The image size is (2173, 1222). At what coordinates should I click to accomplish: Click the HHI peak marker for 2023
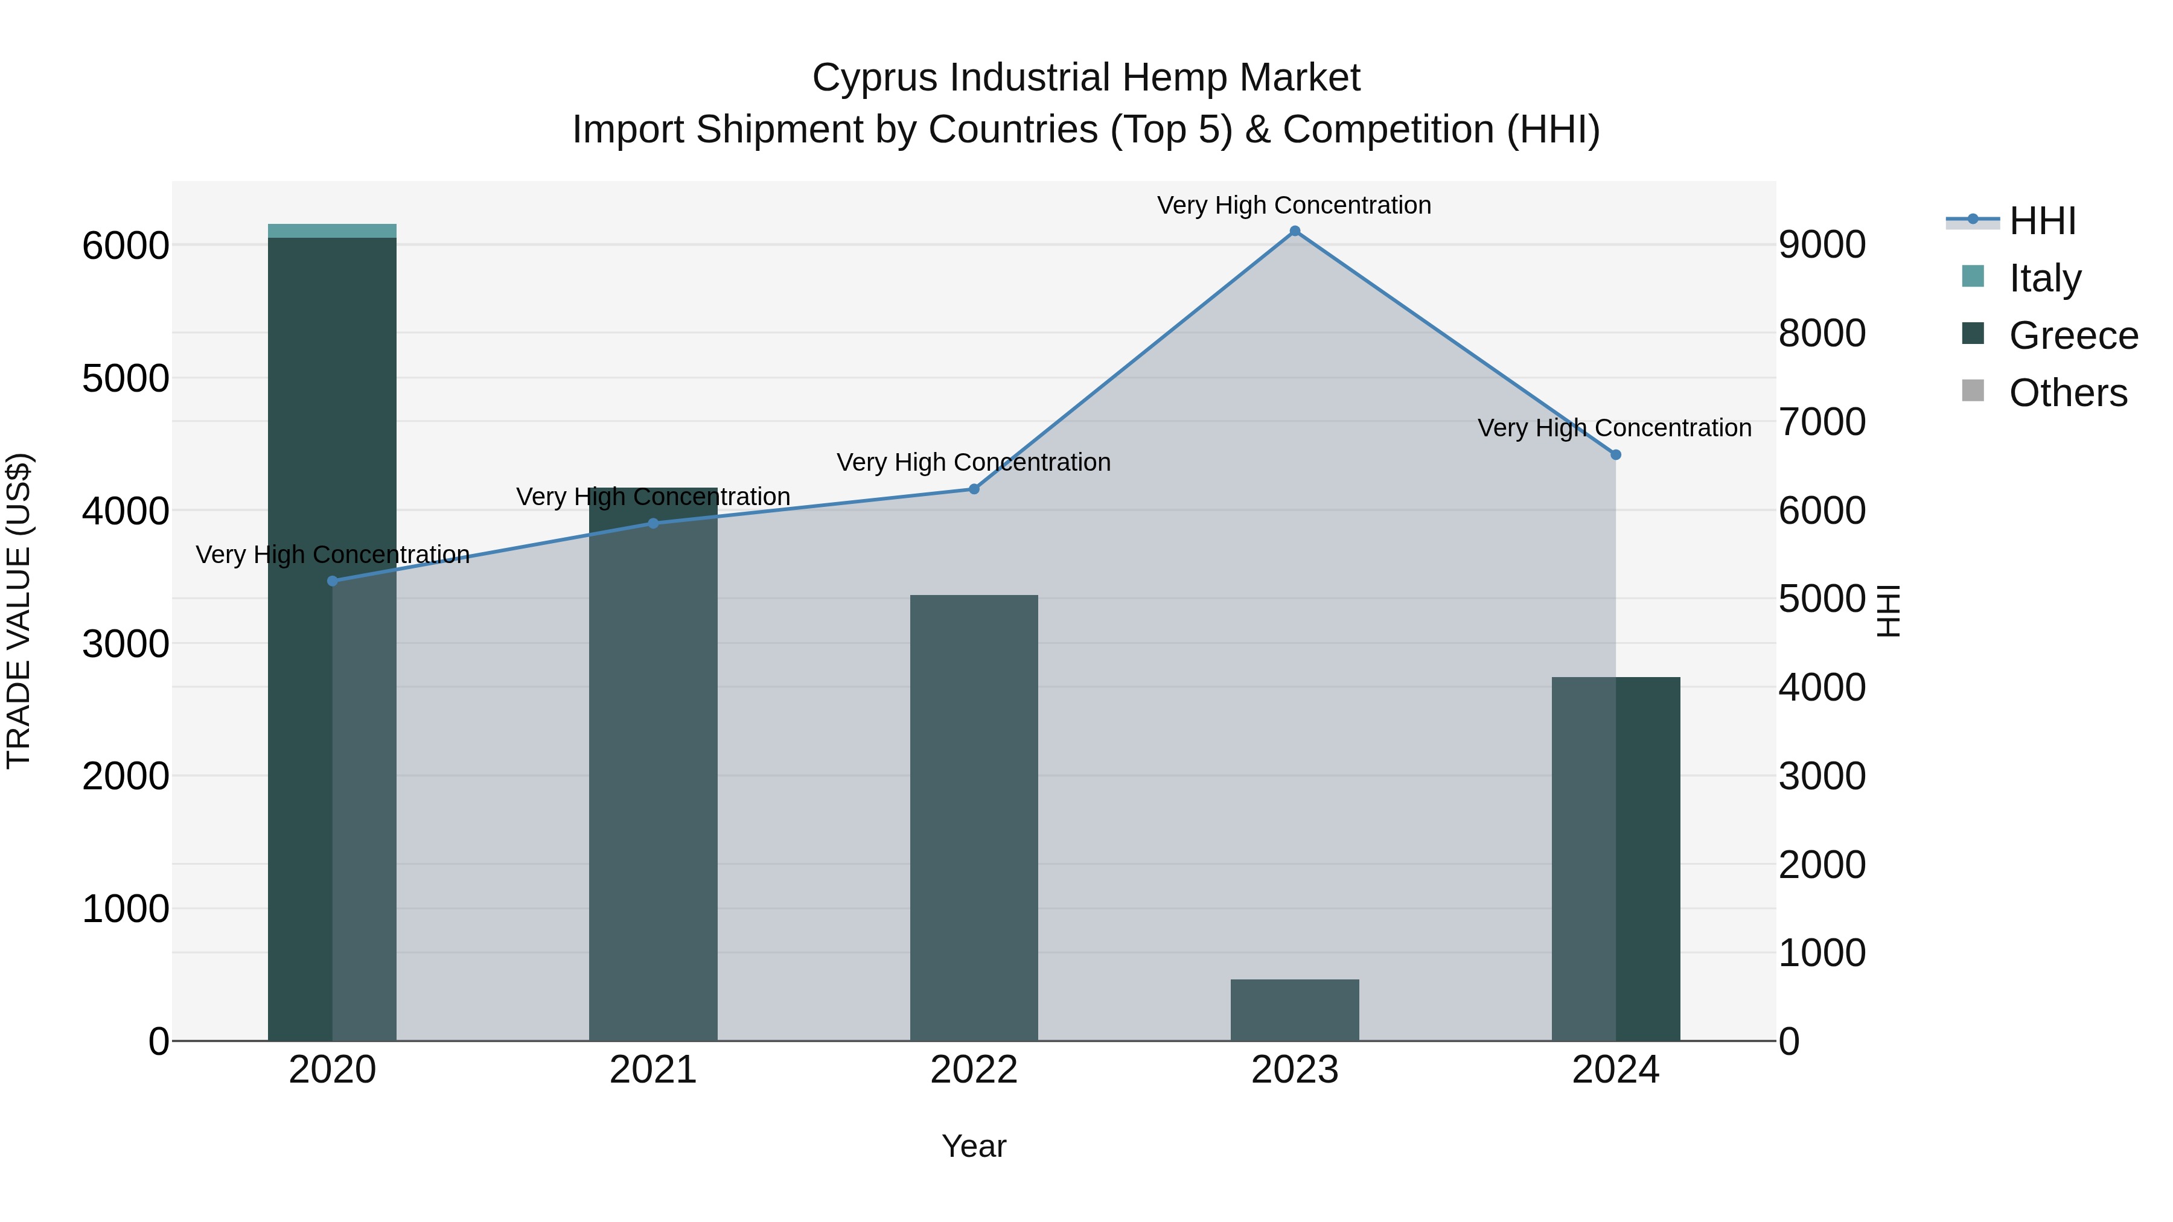coord(1295,231)
